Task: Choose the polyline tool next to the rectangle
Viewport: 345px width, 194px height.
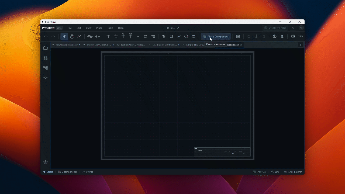Action: pos(179,36)
